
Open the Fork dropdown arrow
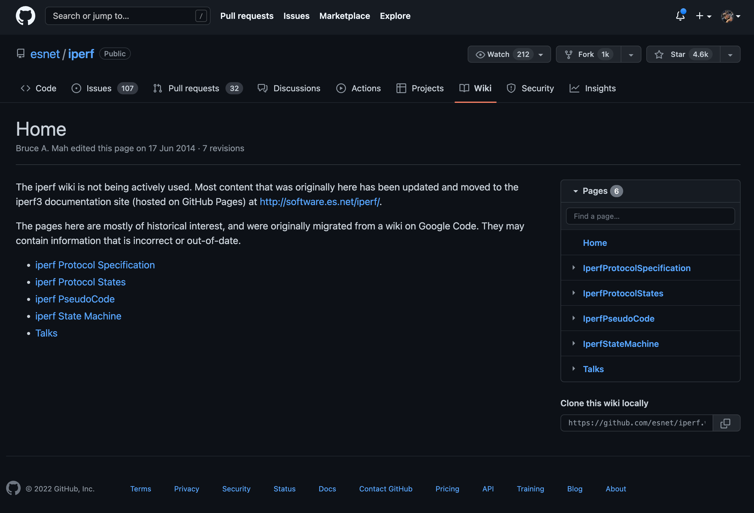(x=631, y=54)
